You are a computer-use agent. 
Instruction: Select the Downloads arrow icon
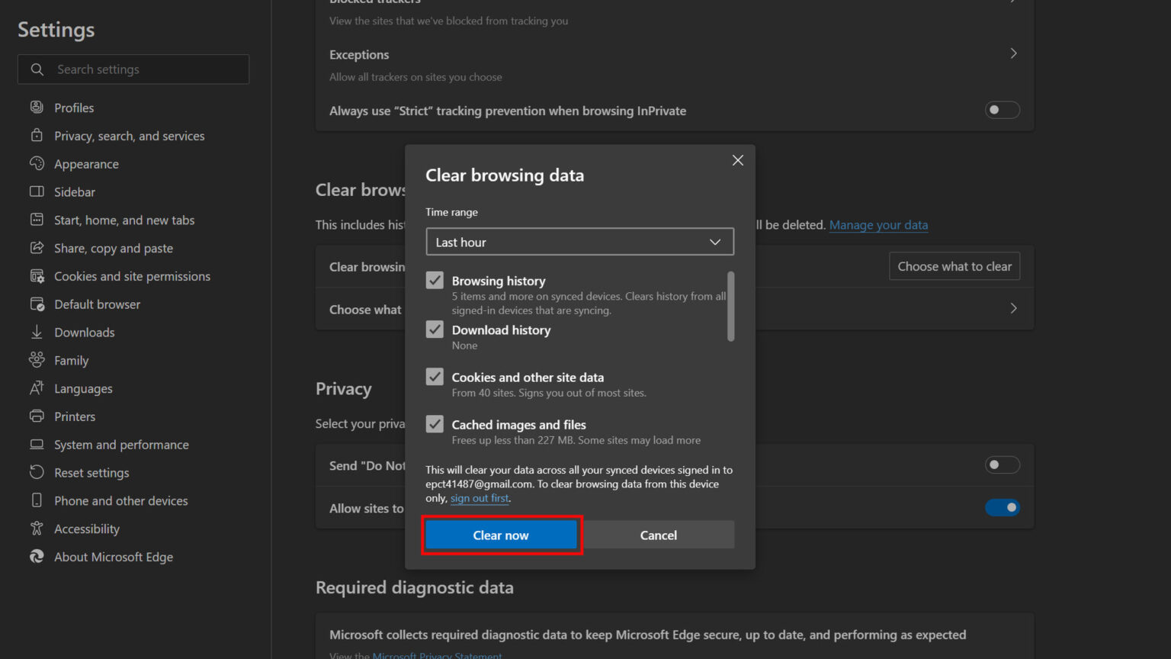pyautogui.click(x=37, y=332)
